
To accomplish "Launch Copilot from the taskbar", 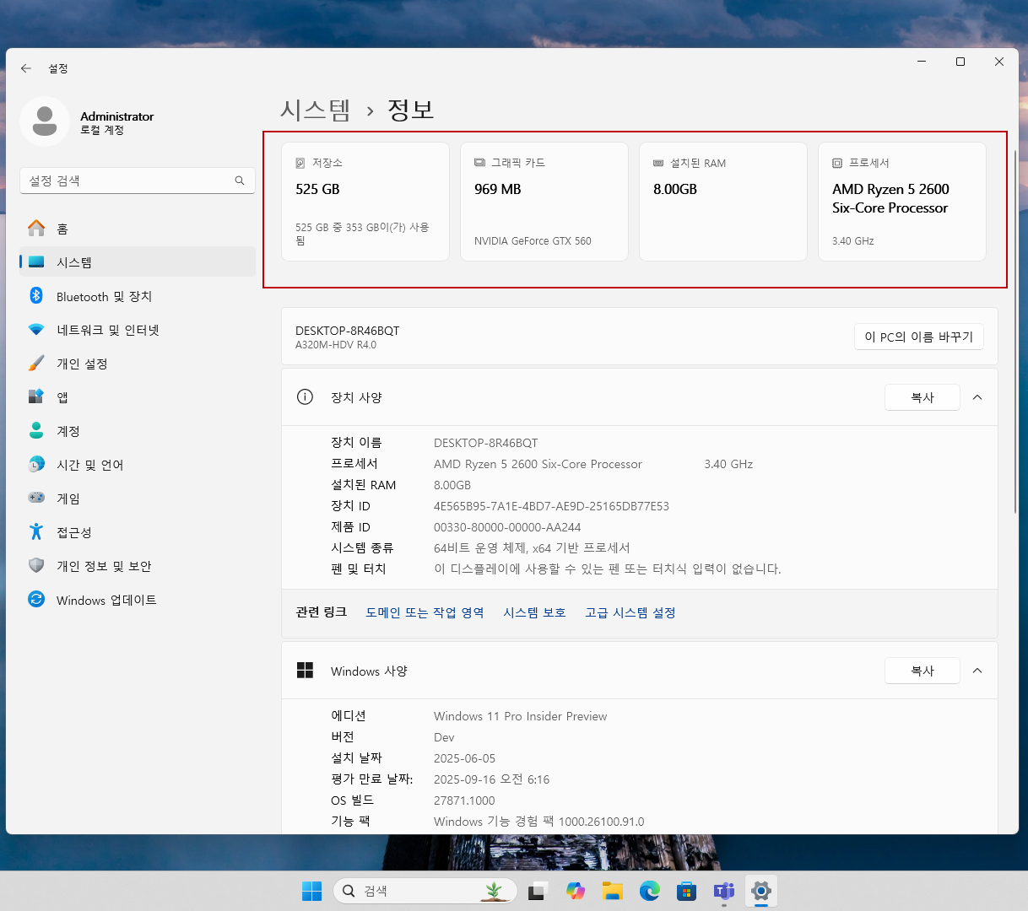I will click(x=576, y=891).
